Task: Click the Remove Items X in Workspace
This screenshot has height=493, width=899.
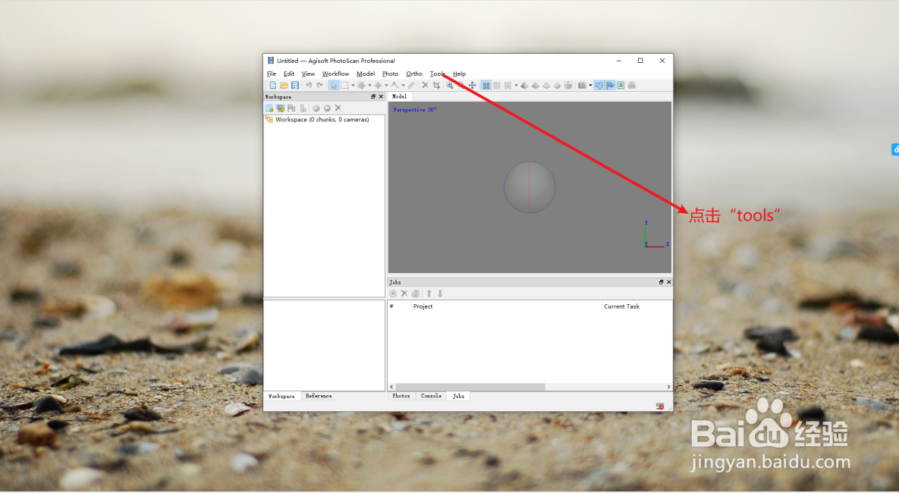Action: point(338,108)
